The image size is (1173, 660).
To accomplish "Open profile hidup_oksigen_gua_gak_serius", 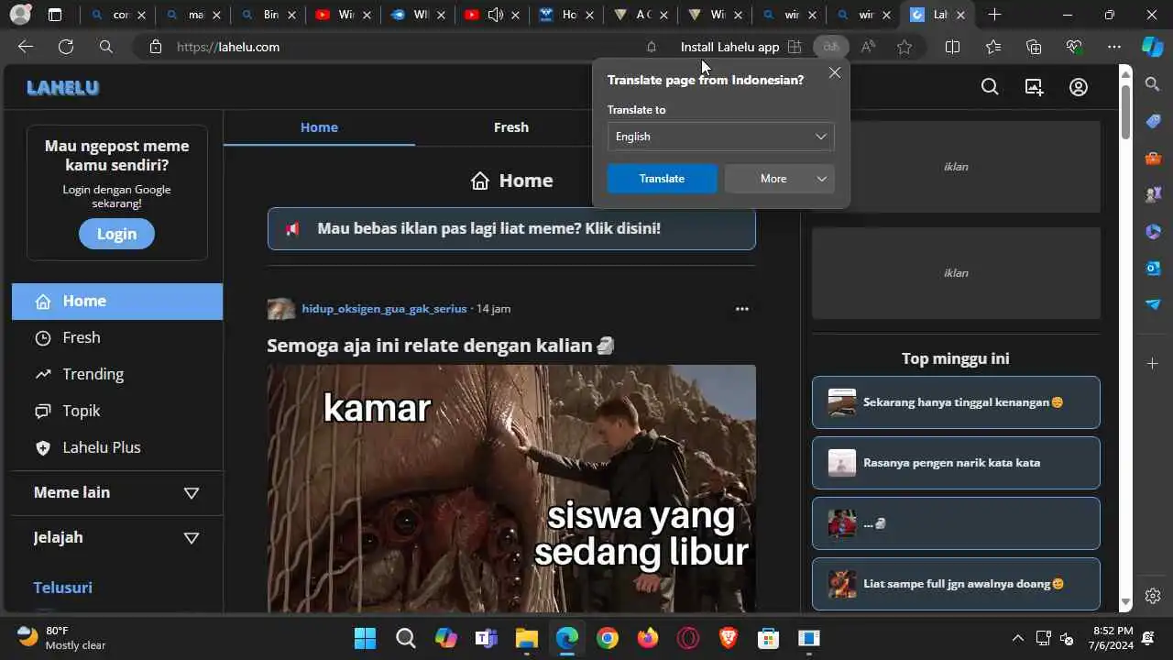I will [x=384, y=309].
